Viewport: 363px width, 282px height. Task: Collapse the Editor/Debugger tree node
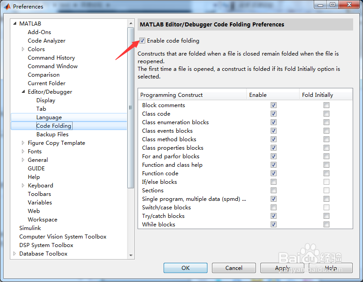pyautogui.click(x=23, y=92)
